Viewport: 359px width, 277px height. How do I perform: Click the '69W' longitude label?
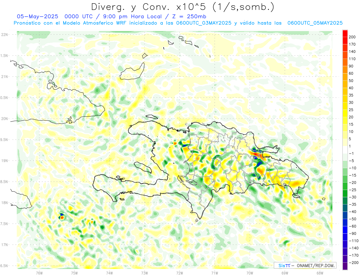click(285, 273)
